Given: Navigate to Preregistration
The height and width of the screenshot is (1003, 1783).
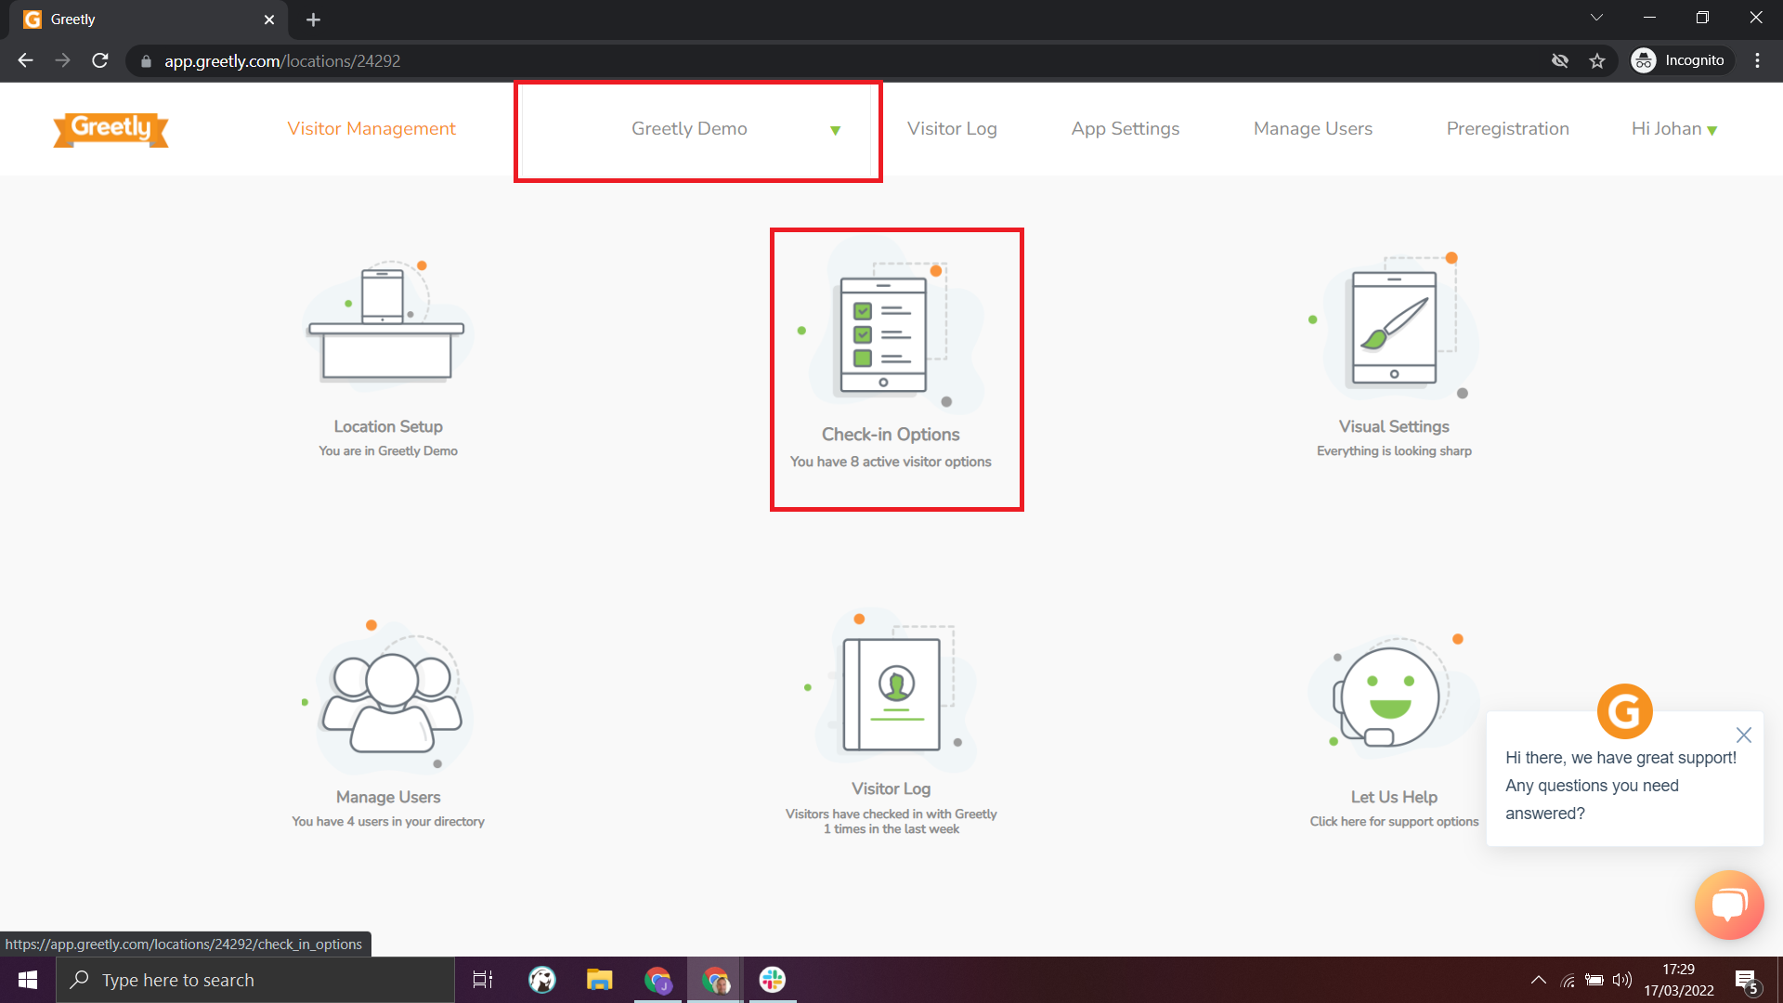Looking at the screenshot, I should point(1507,128).
